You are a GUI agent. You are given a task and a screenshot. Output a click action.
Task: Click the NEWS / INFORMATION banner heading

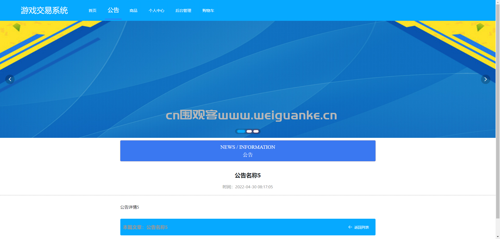(x=248, y=147)
